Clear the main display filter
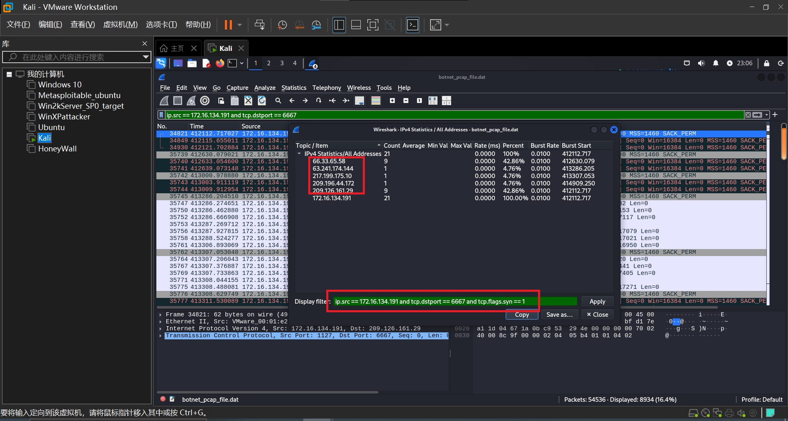Image resolution: width=788 pixels, height=421 pixels. [748, 115]
